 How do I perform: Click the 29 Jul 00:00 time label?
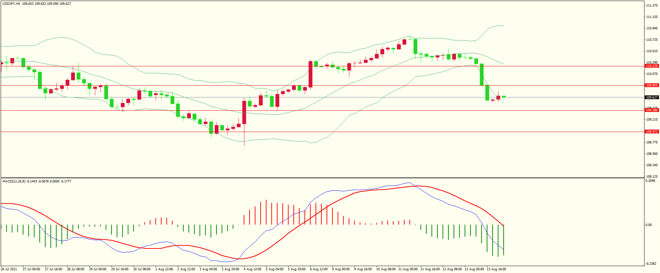click(x=98, y=269)
